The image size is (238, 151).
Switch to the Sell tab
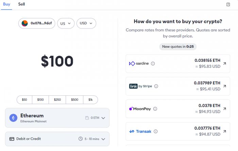21,4
